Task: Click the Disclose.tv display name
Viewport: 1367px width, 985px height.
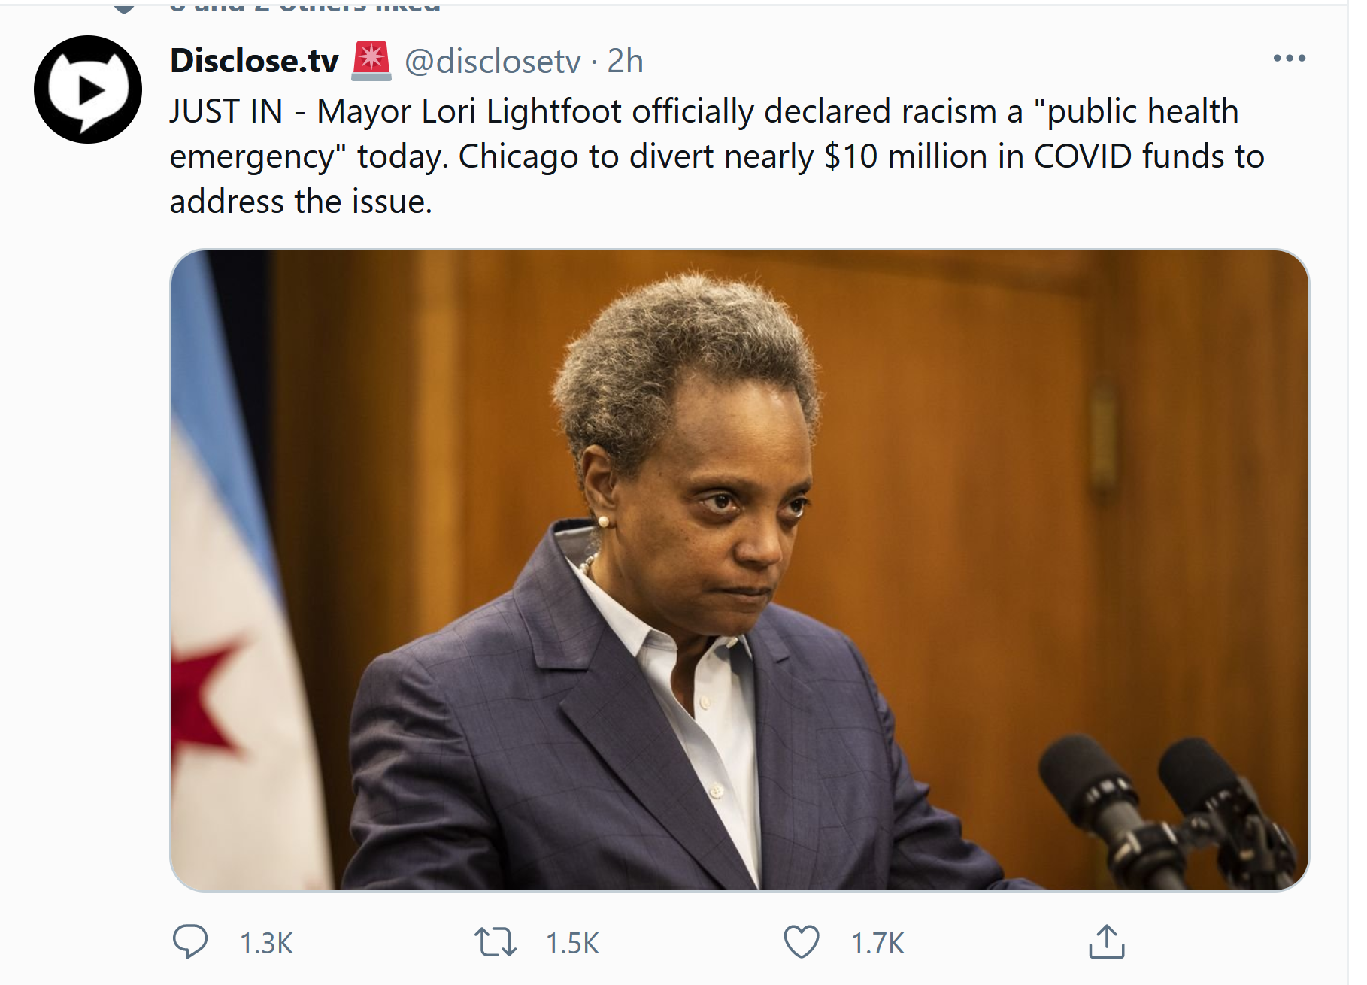Action: pos(254,61)
